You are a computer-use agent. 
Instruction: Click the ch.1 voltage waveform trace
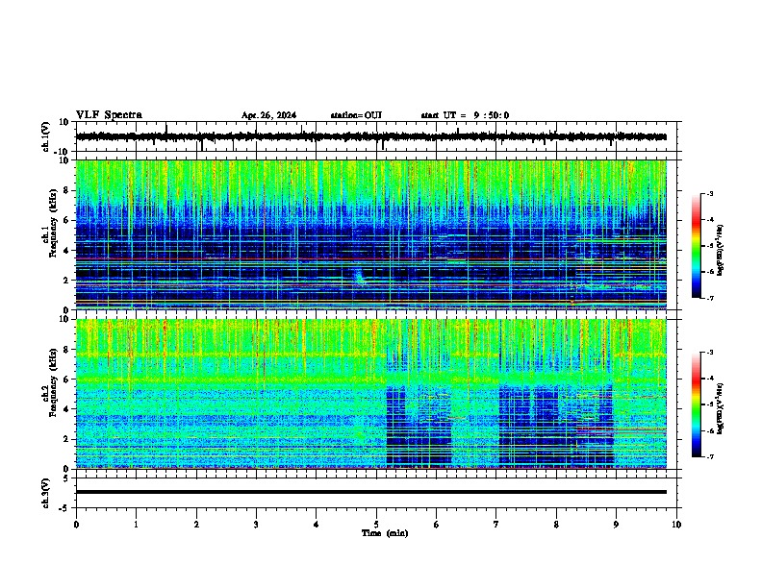(x=371, y=136)
